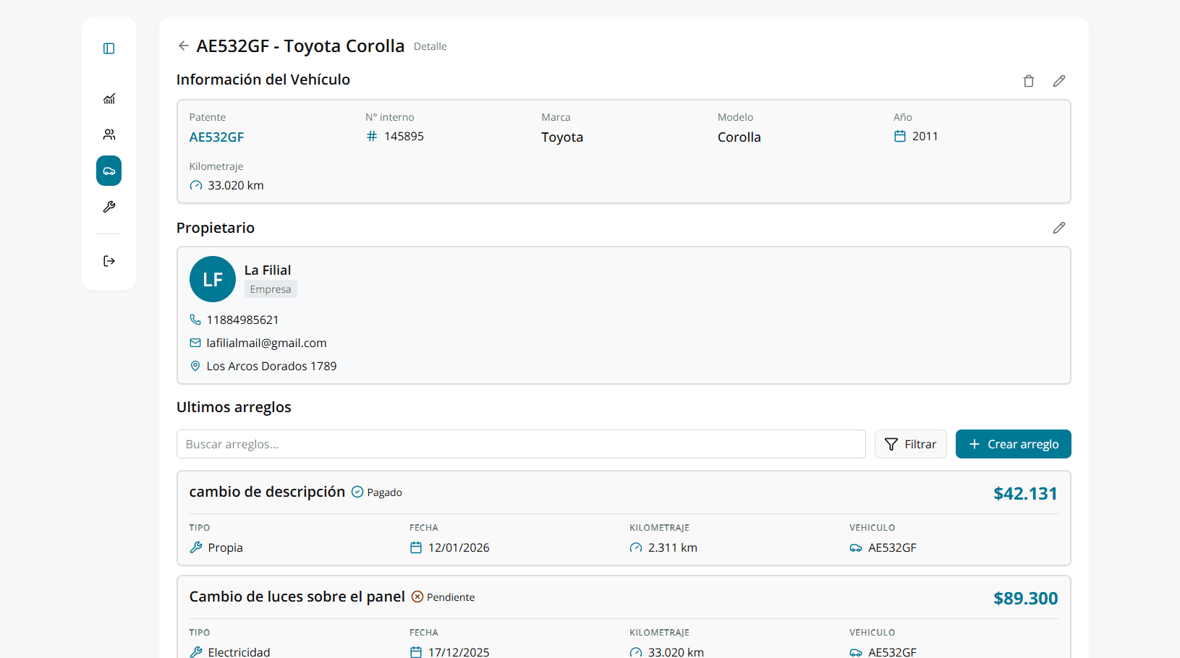
Task: Open the clients users page in sidebar
Action: 109,134
